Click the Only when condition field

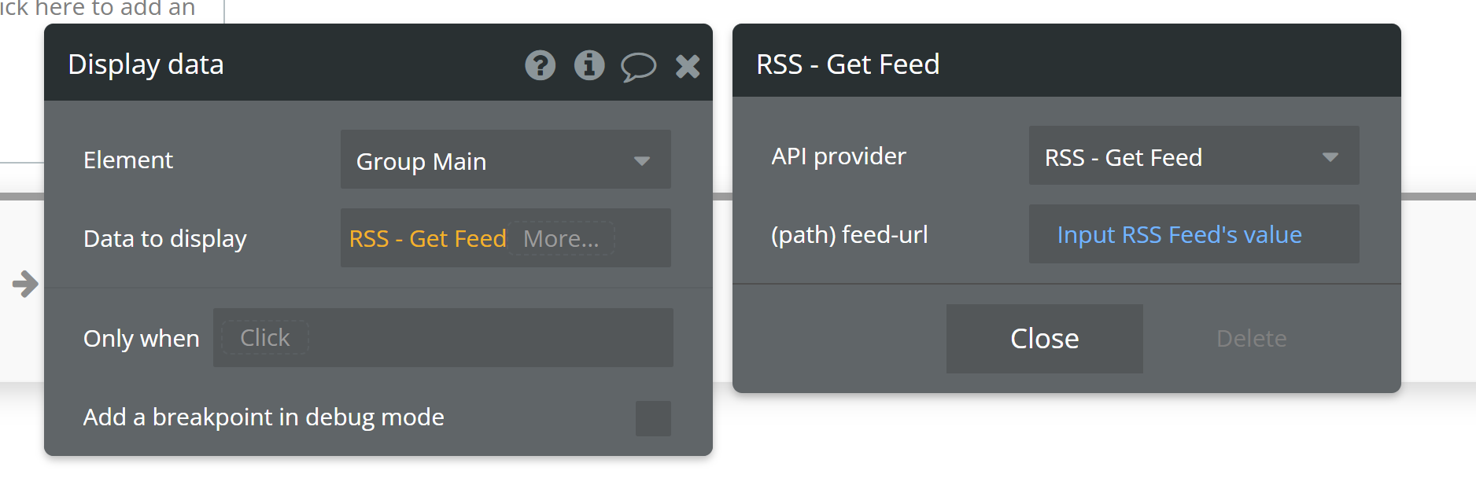[443, 337]
